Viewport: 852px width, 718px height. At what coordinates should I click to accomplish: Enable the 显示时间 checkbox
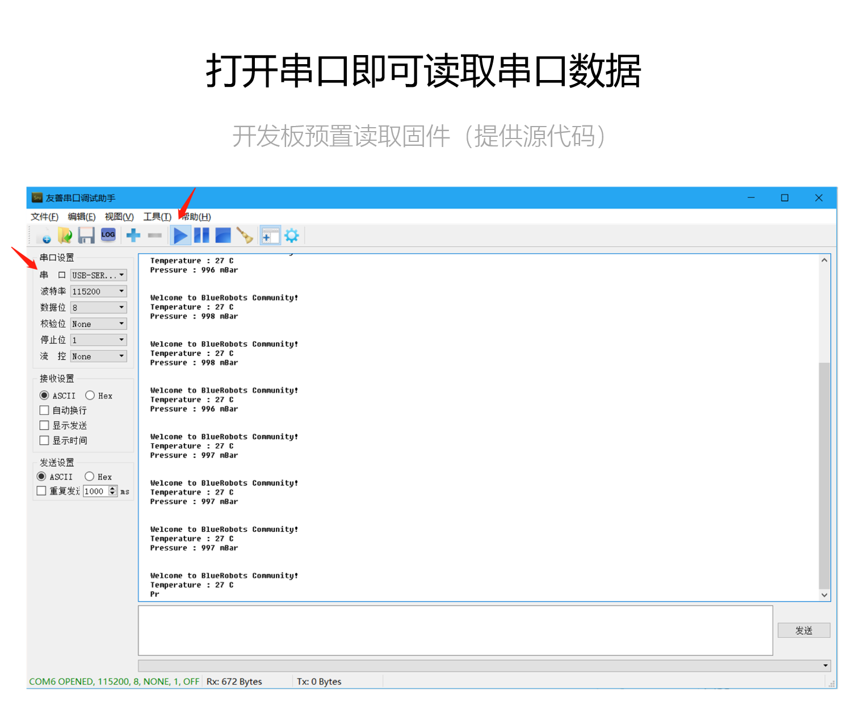44,440
